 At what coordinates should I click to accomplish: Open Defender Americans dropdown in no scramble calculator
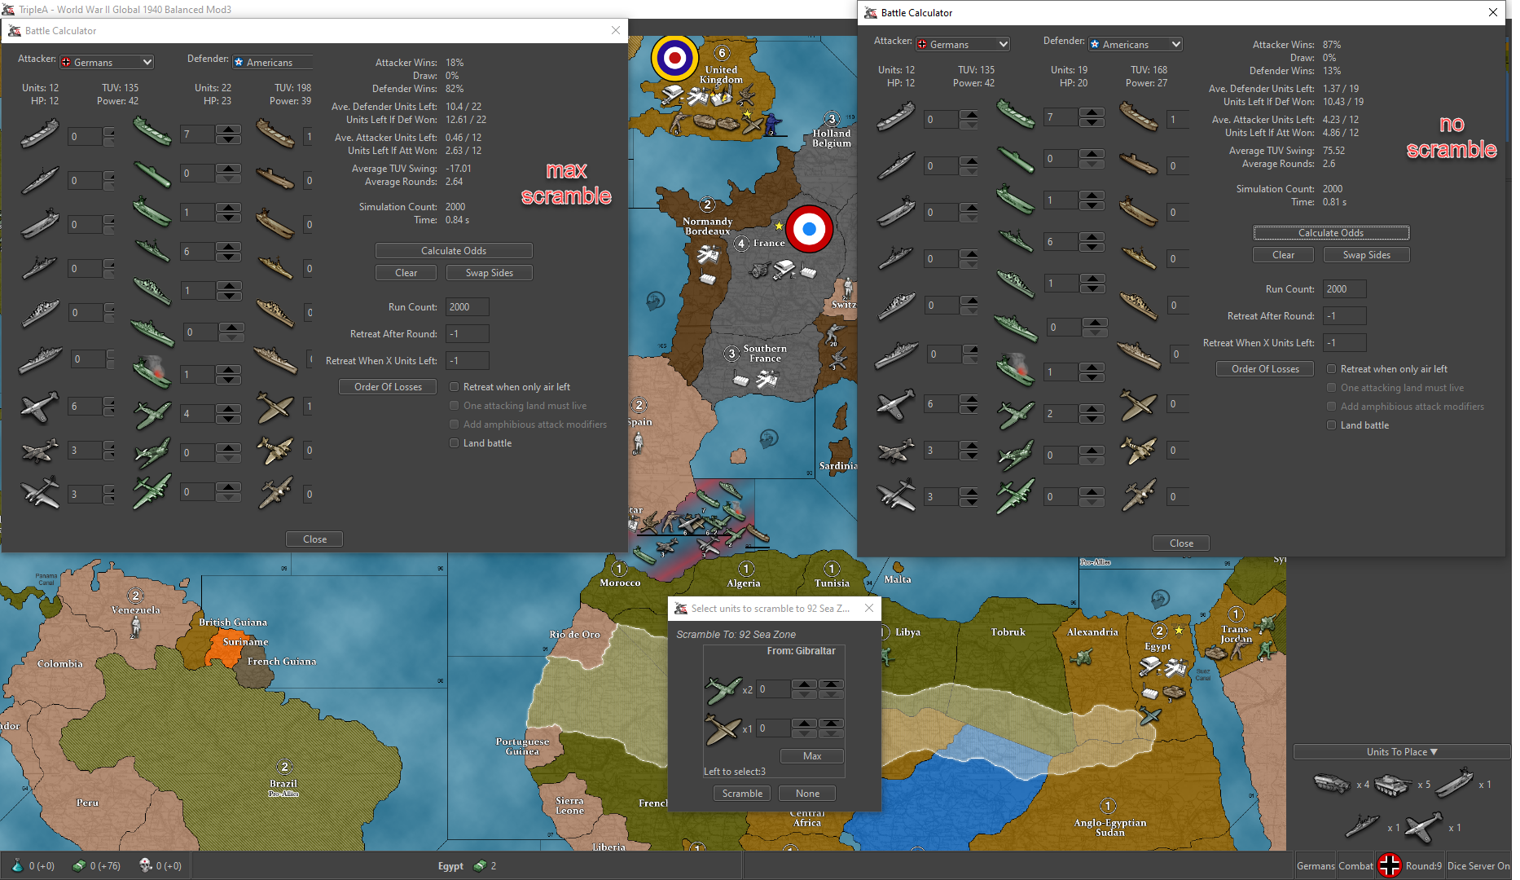1136,45
